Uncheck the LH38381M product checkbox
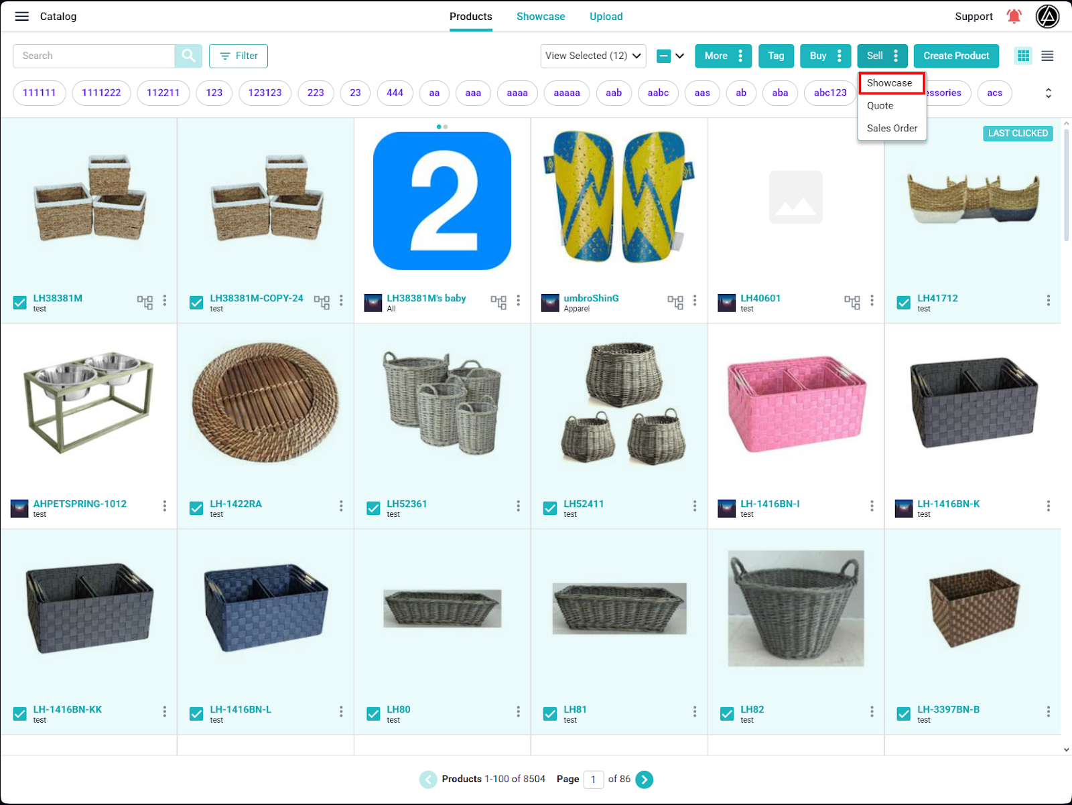This screenshot has height=805, width=1072. (x=20, y=303)
